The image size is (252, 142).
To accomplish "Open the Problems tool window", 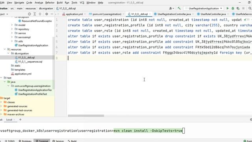I will [25, 141].
